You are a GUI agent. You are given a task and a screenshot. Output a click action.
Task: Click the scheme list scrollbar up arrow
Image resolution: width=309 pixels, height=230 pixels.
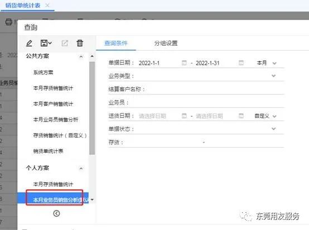(92, 56)
